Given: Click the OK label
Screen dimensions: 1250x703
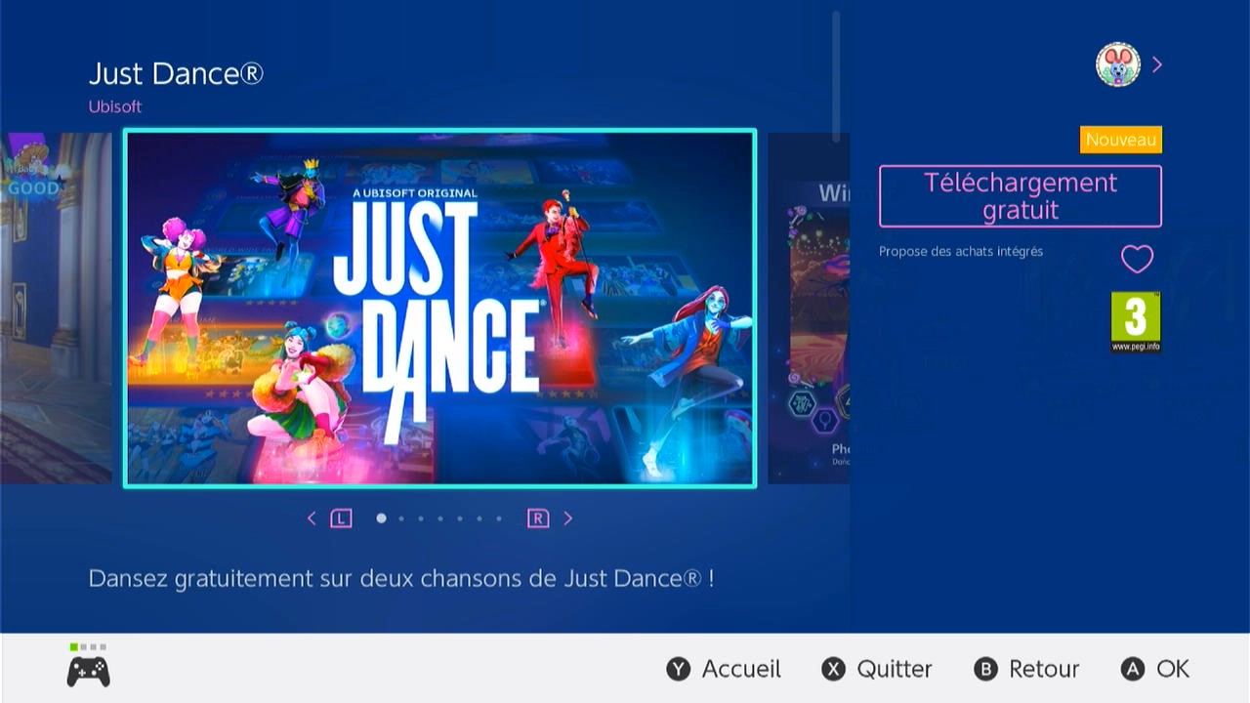Looking at the screenshot, I should [x=1173, y=669].
